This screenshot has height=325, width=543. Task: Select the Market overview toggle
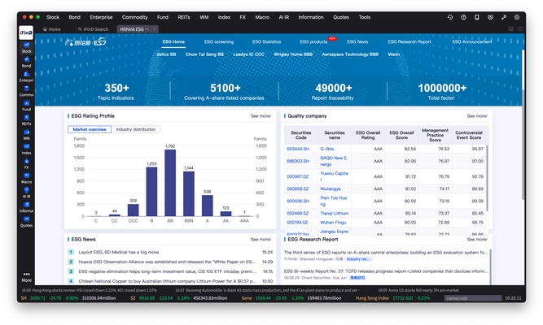click(90, 129)
